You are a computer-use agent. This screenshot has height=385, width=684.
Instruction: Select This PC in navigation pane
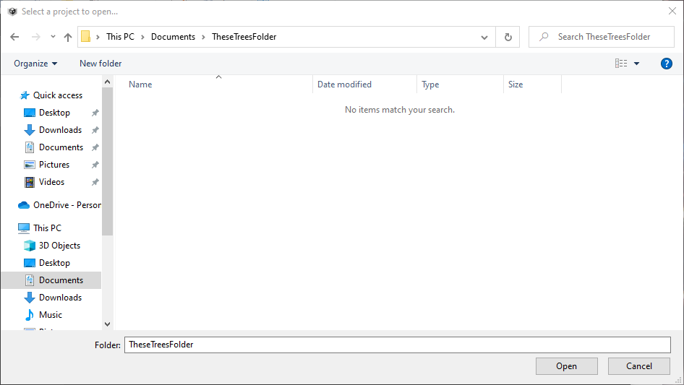click(47, 228)
